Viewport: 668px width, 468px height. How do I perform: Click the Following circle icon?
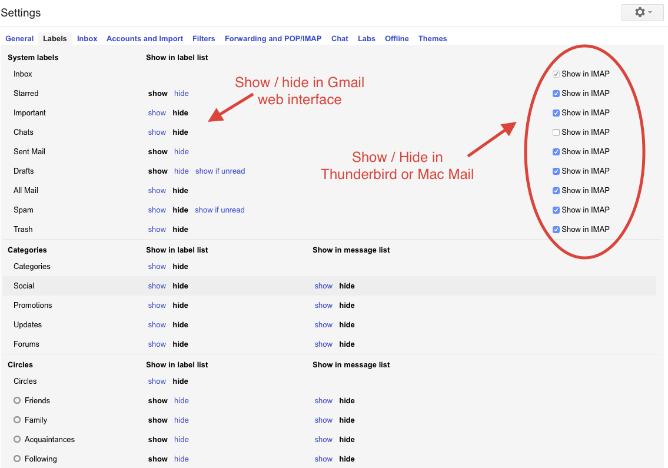click(x=17, y=459)
